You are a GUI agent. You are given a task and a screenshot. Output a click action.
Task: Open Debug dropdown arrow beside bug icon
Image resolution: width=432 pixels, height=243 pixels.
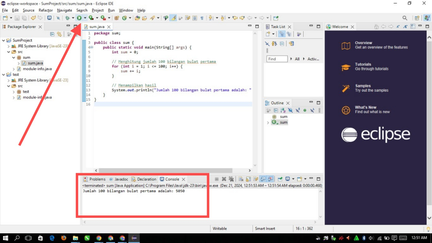tap(73, 18)
